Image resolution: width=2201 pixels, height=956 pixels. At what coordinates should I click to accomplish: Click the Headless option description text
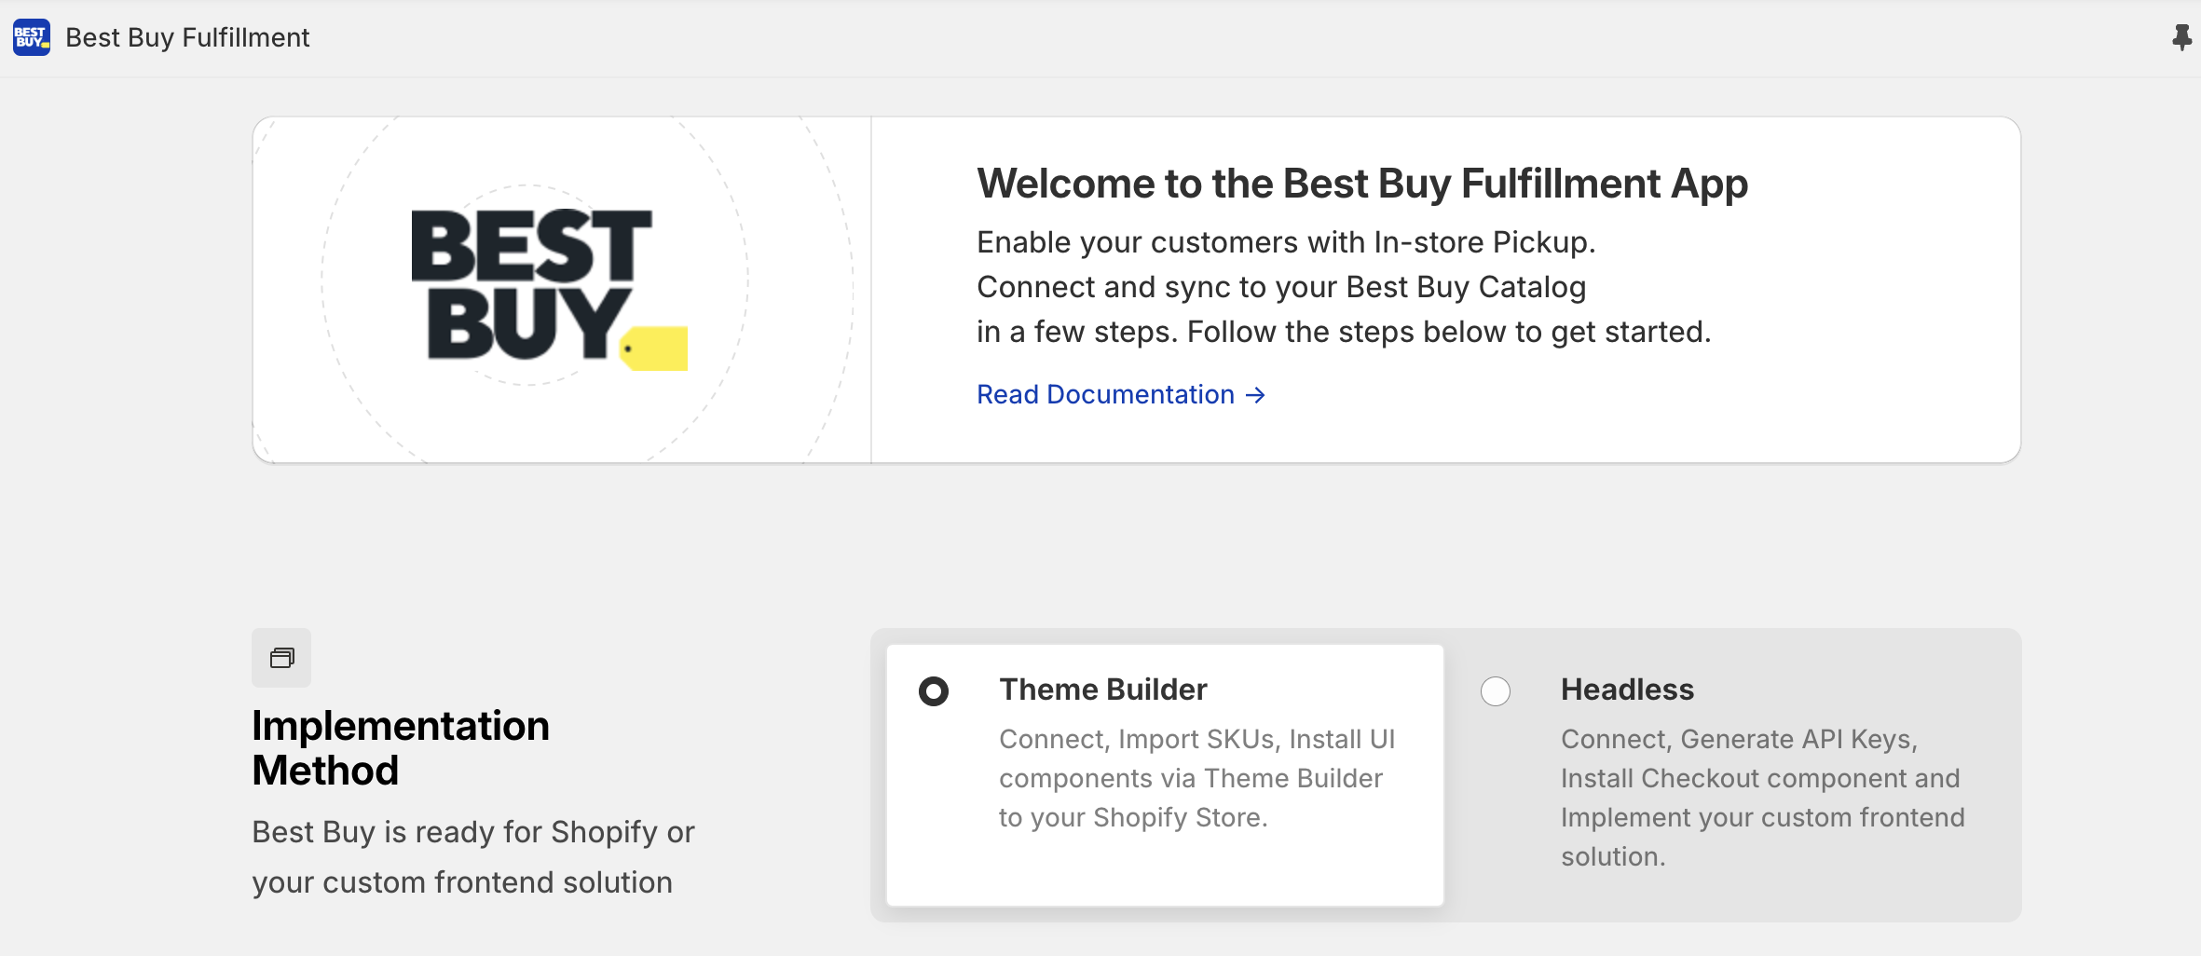pos(1762,798)
